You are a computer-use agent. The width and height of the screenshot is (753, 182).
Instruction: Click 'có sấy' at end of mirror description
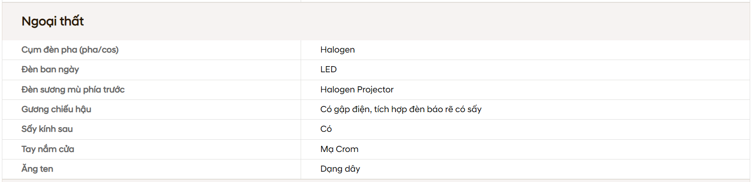[x=468, y=109]
